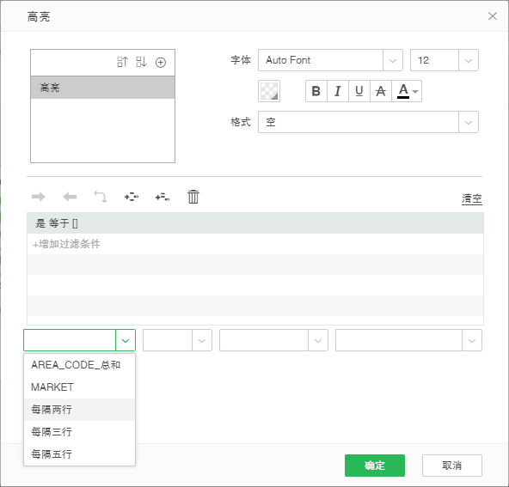Add a sibling condition node
Image resolution: width=509 pixels, height=487 pixels.
point(132,197)
